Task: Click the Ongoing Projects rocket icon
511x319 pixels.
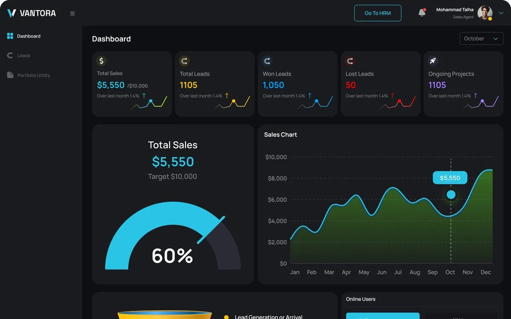Action: click(433, 61)
